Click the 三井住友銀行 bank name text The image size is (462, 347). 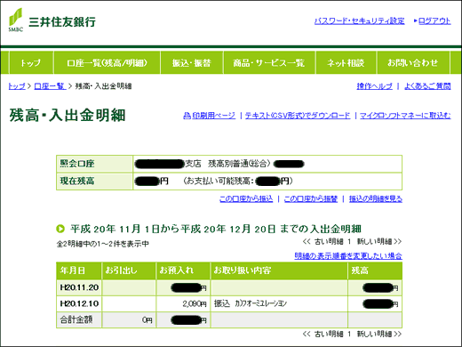point(62,22)
